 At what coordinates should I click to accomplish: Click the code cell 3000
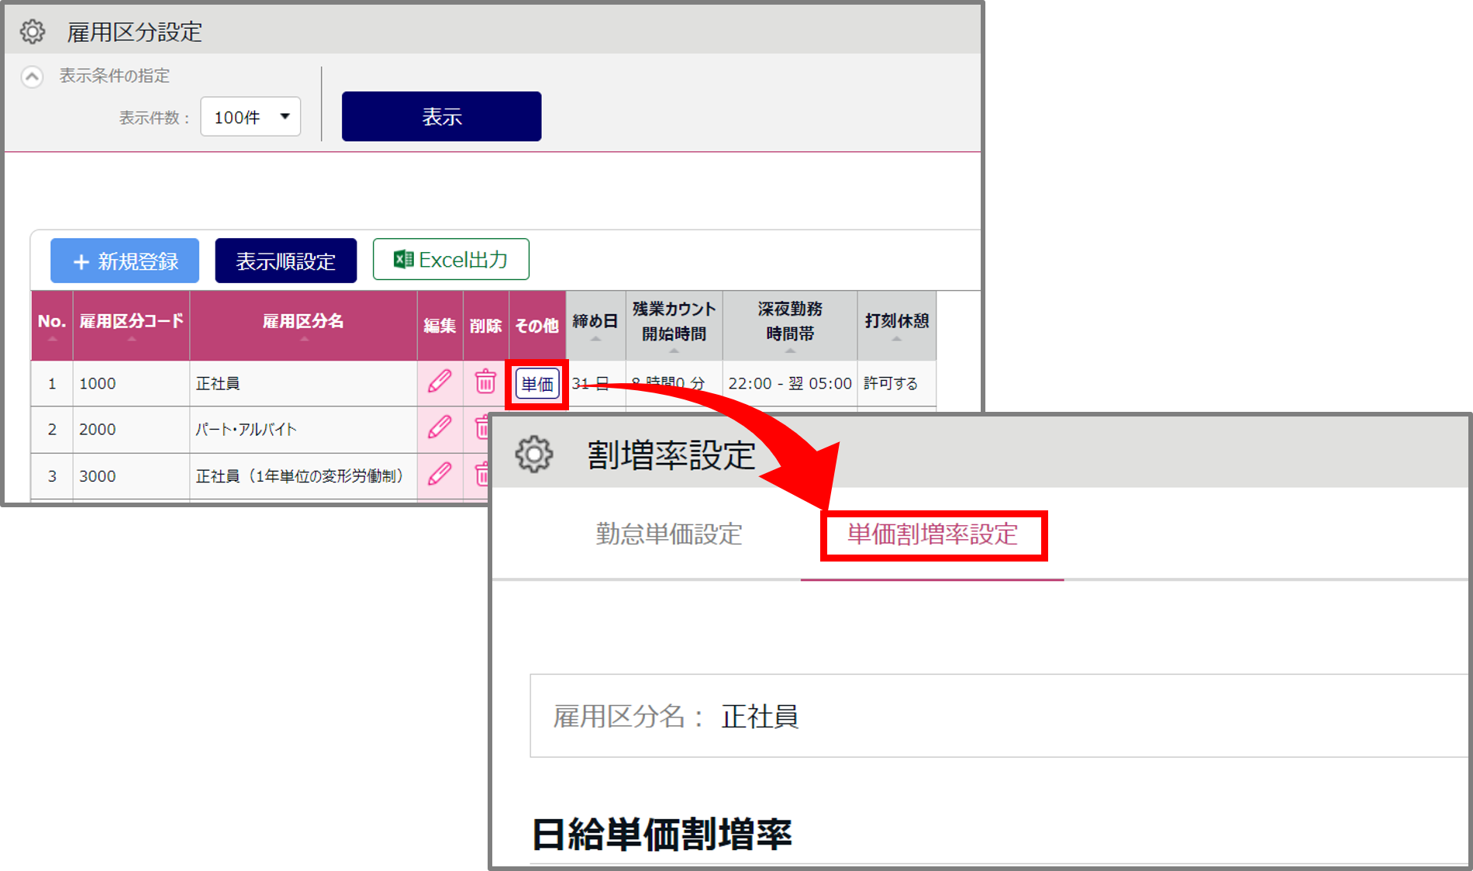click(x=131, y=475)
